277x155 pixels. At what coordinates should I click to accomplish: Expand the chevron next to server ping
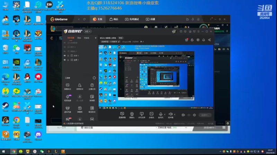(x=186, y=127)
